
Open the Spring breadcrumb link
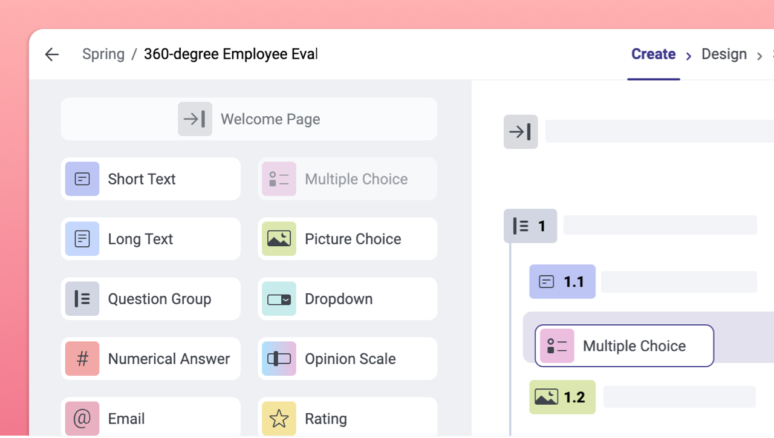point(103,54)
